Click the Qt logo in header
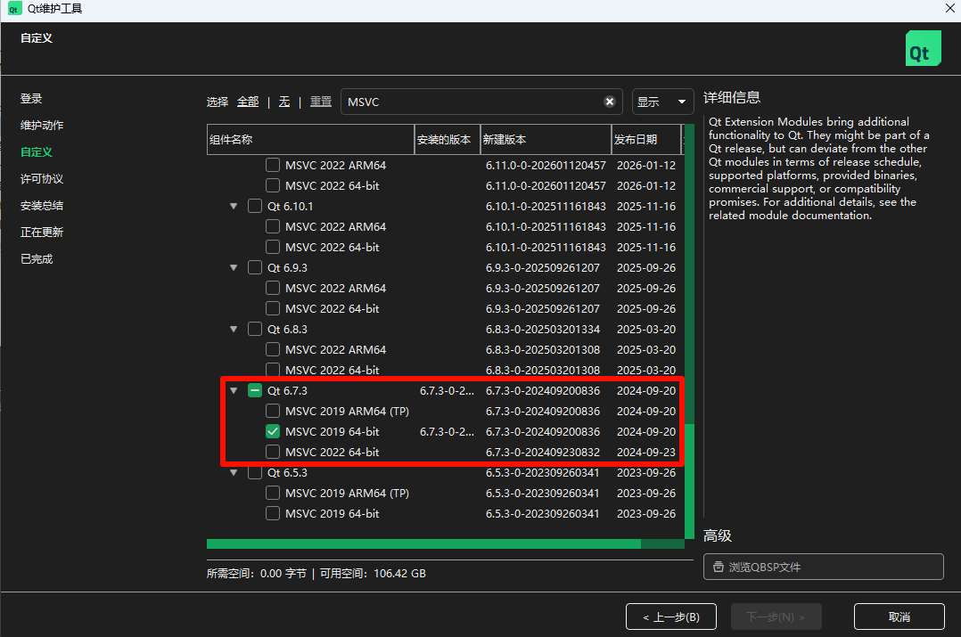Screen dimensions: 961x637 pyautogui.click(x=923, y=48)
